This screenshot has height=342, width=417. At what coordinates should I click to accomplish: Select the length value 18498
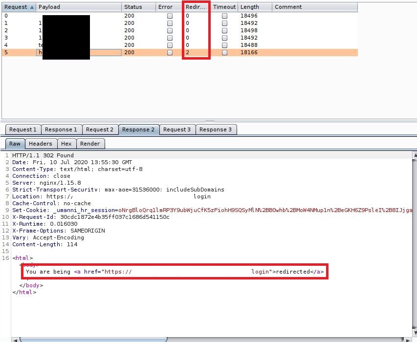(x=249, y=30)
